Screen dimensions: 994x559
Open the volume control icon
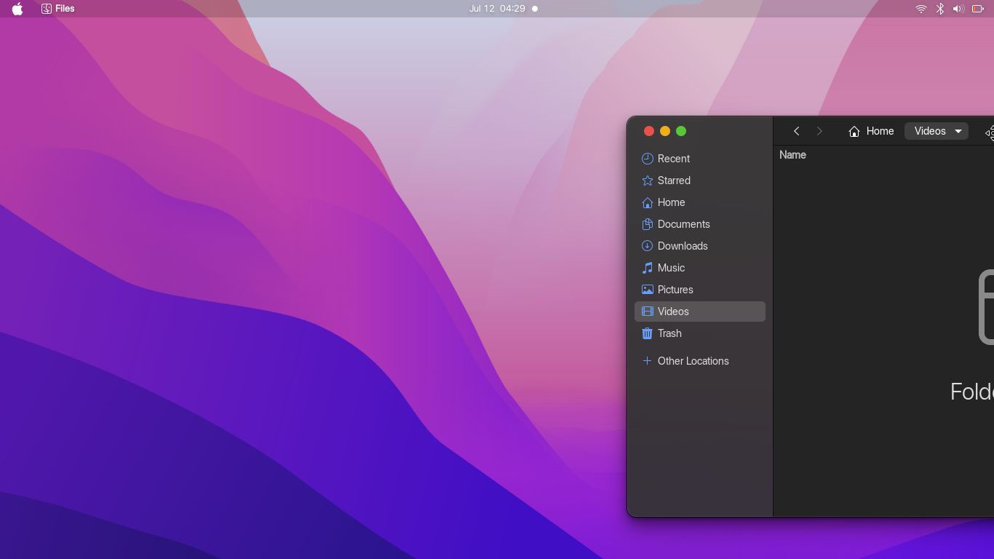click(x=958, y=9)
